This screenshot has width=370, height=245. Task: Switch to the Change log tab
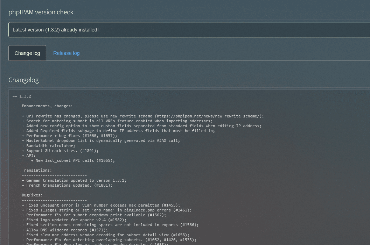pyautogui.click(x=27, y=53)
